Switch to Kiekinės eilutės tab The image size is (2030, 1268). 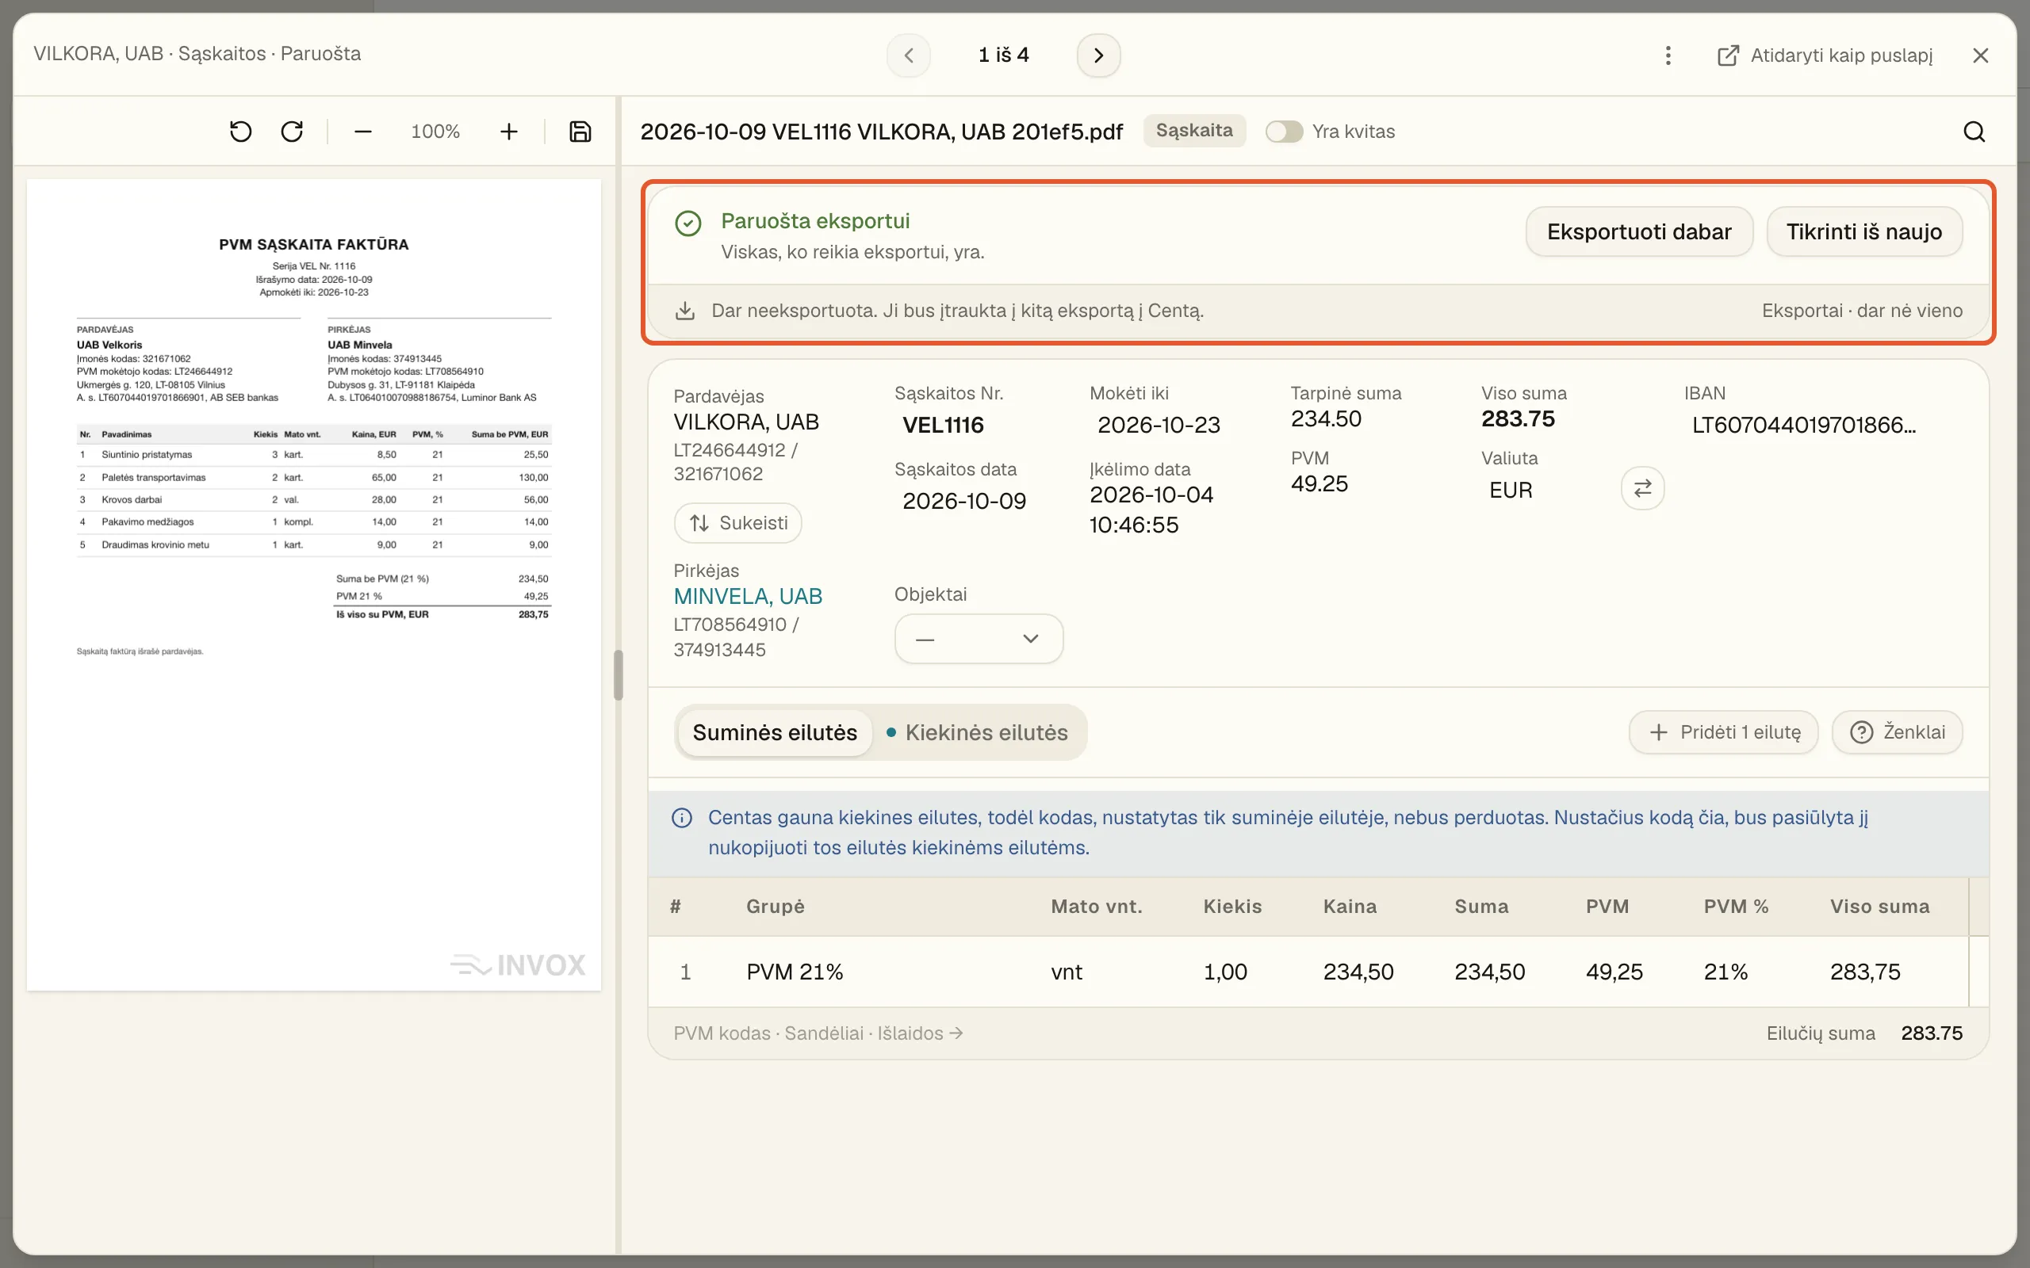click(977, 732)
